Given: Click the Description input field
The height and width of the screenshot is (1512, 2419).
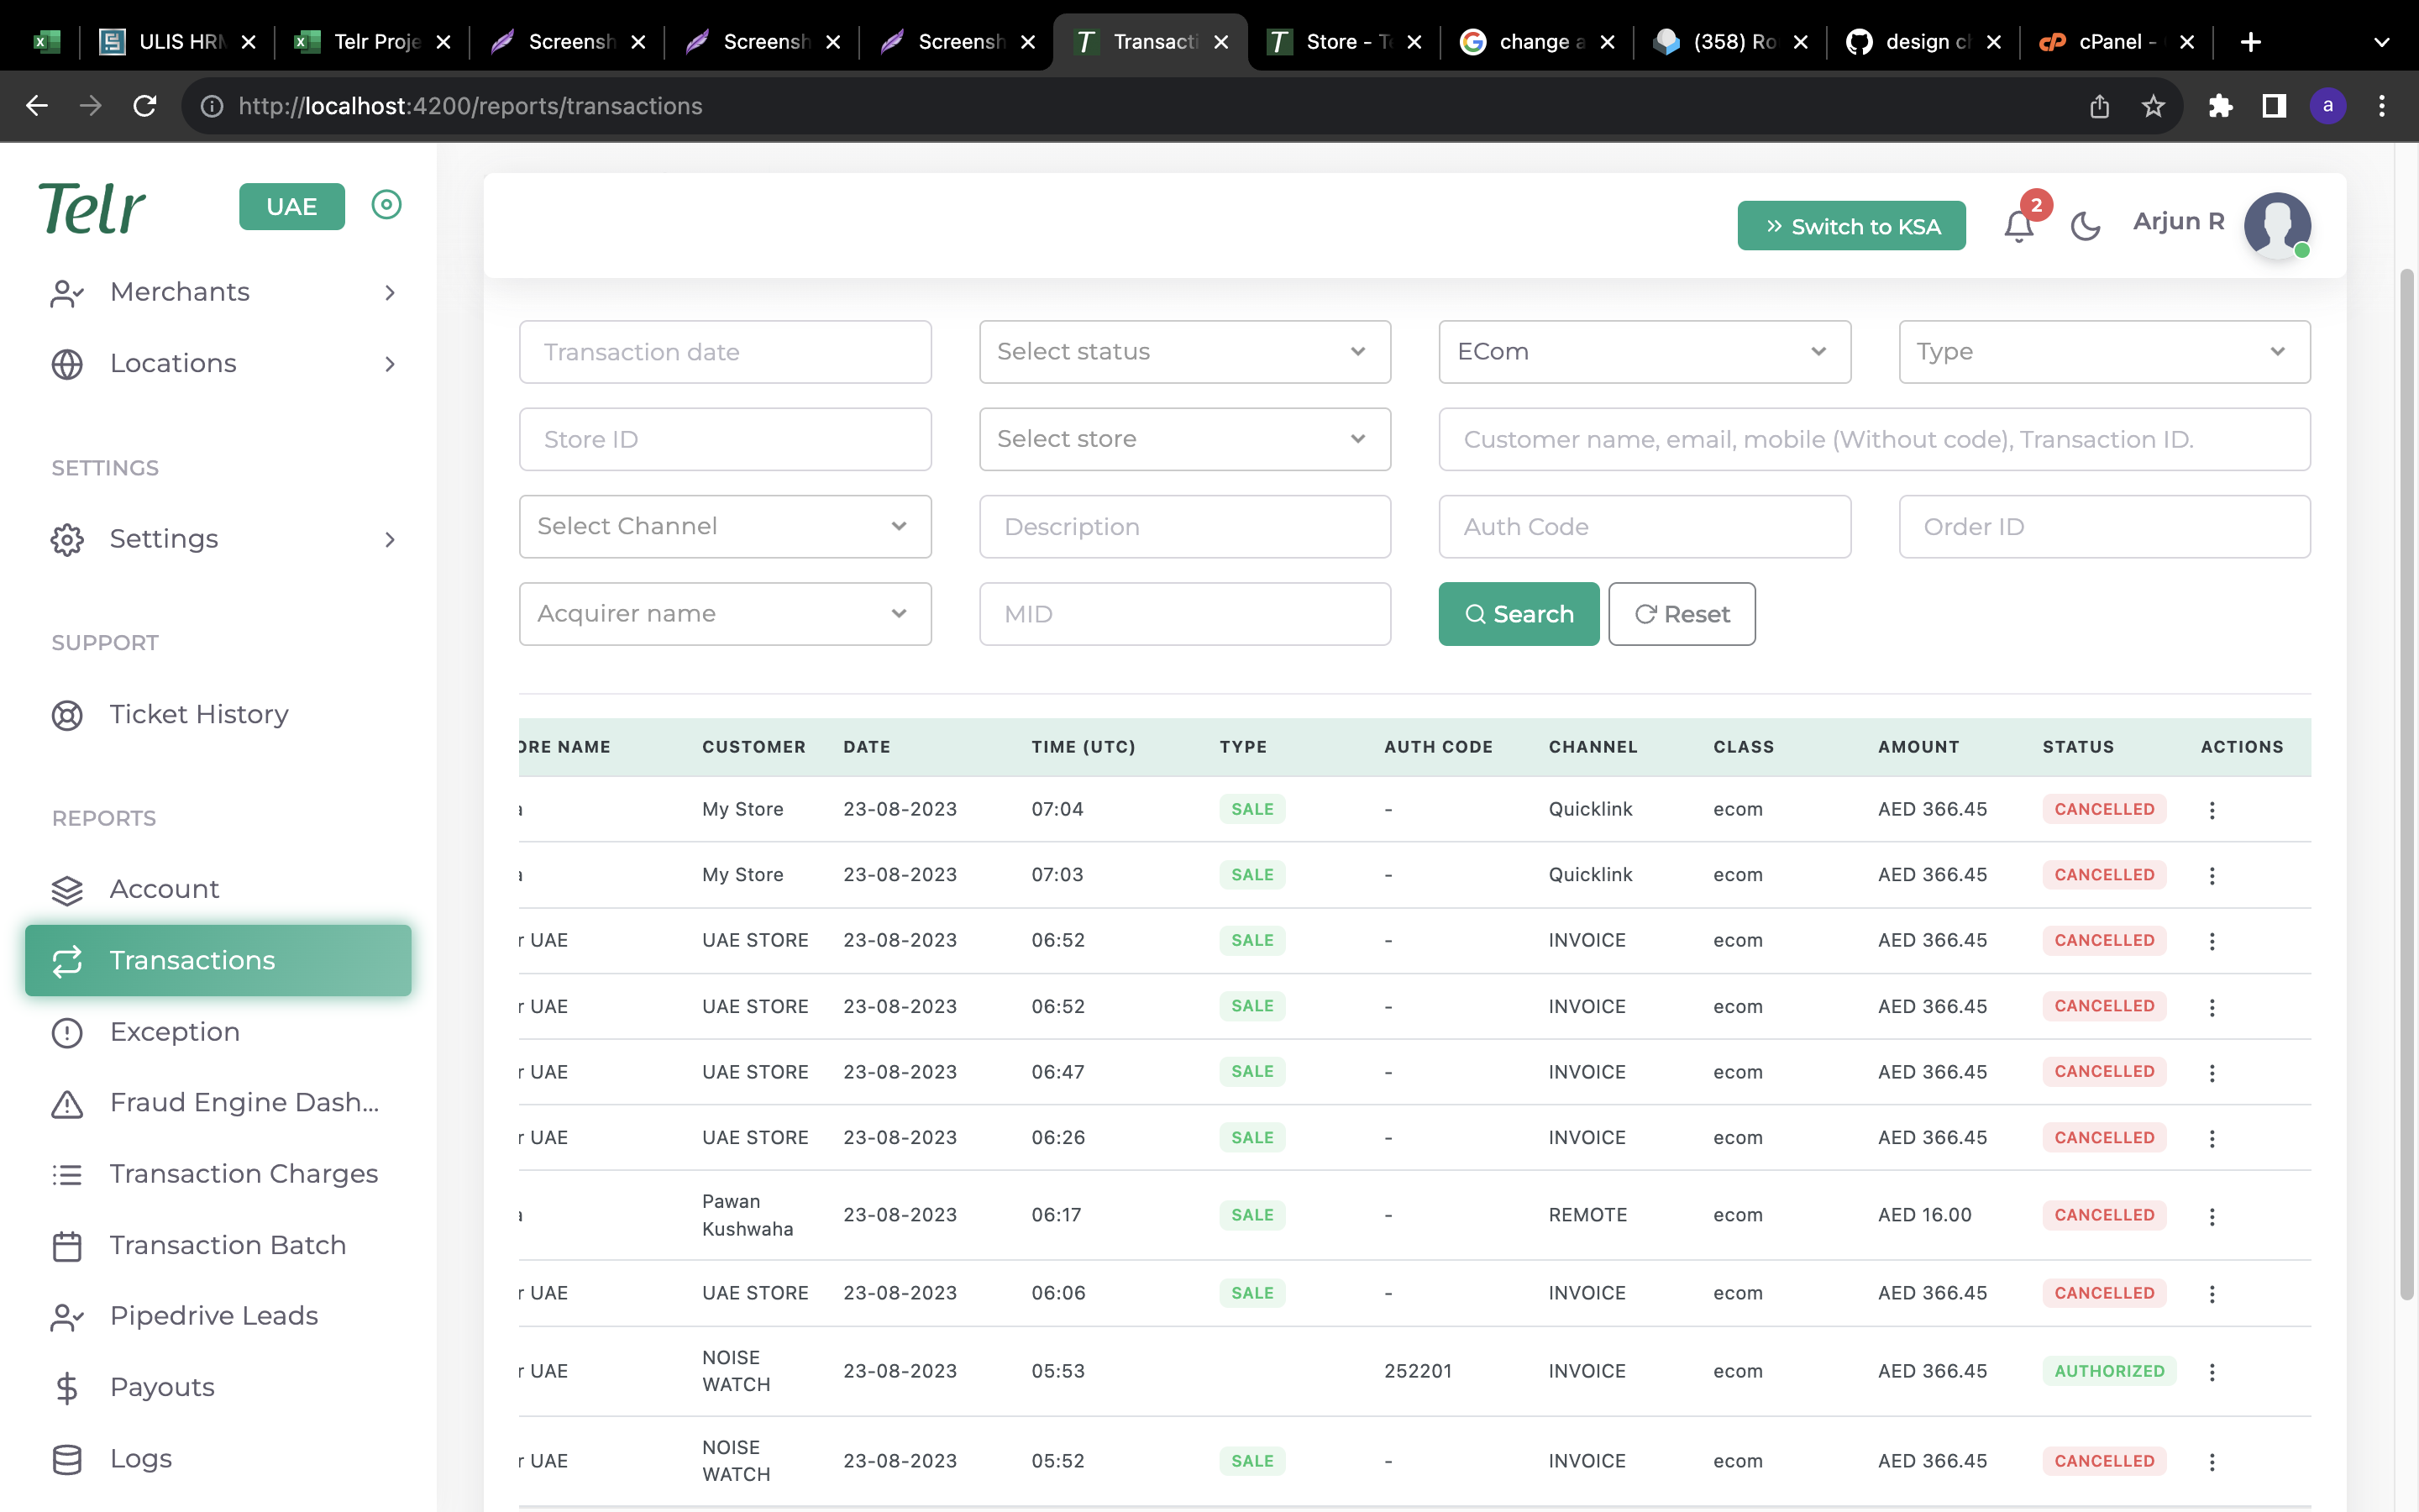Looking at the screenshot, I should pos(1184,527).
